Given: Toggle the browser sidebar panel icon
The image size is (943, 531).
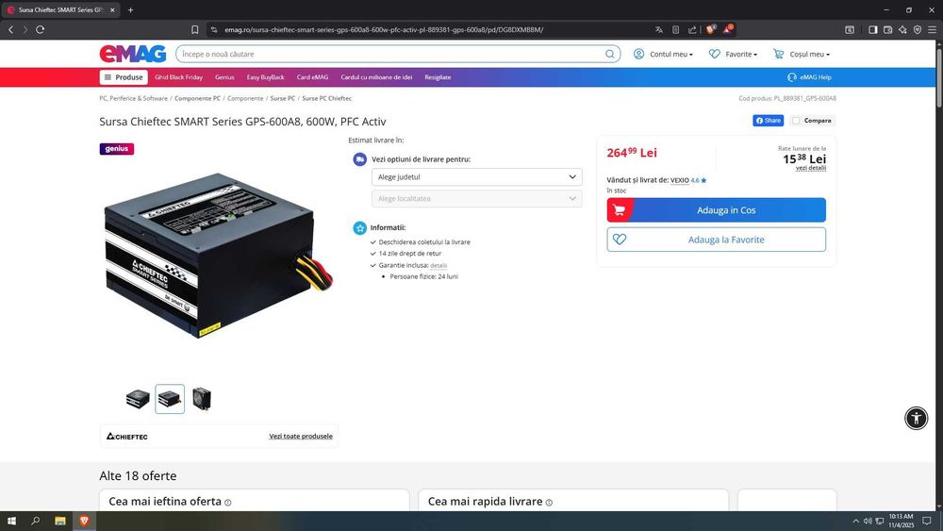Looking at the screenshot, I should point(872,29).
